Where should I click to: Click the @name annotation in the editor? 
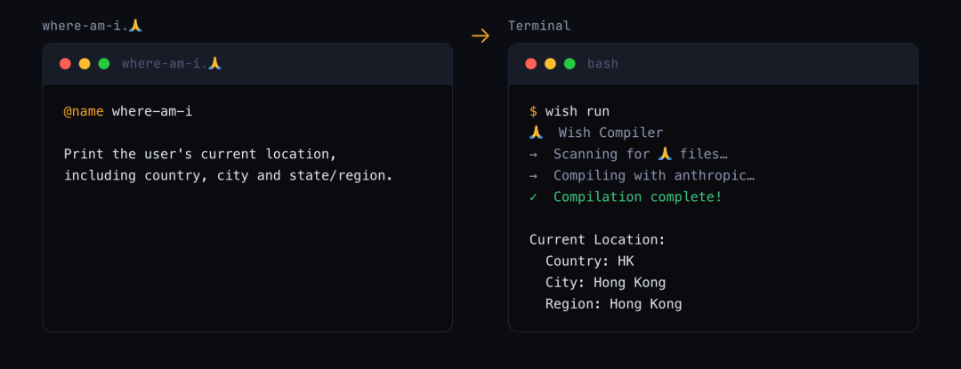pos(84,111)
